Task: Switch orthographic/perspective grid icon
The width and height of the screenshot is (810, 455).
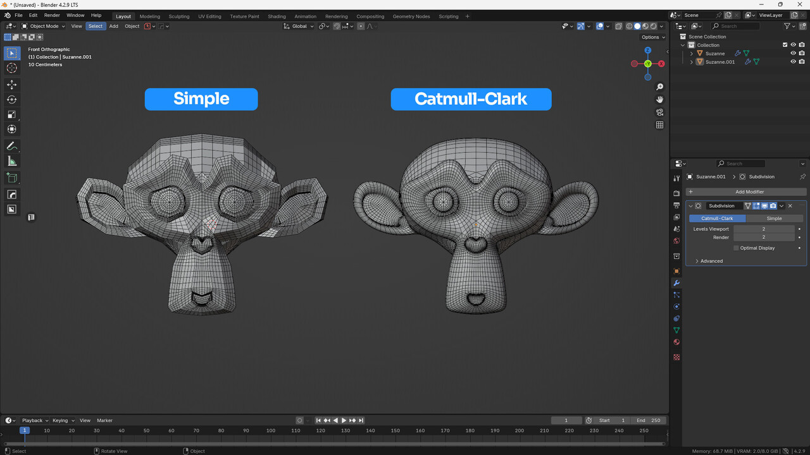Action: (659, 125)
